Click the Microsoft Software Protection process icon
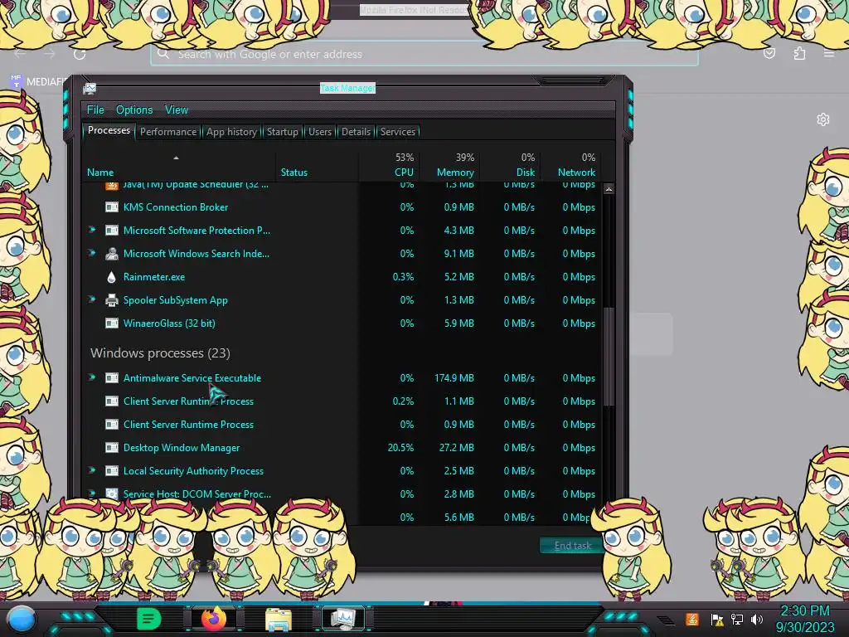Screen dimensions: 849x637 coord(112,231)
